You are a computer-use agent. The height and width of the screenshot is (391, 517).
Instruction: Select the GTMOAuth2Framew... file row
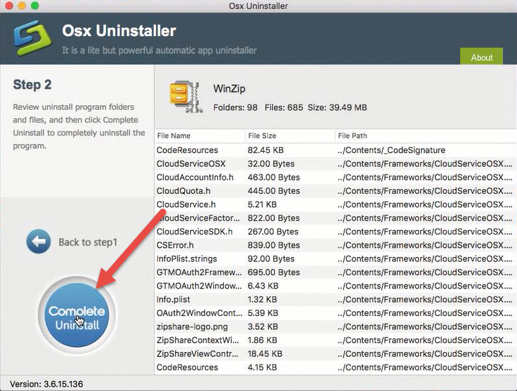[x=335, y=273]
